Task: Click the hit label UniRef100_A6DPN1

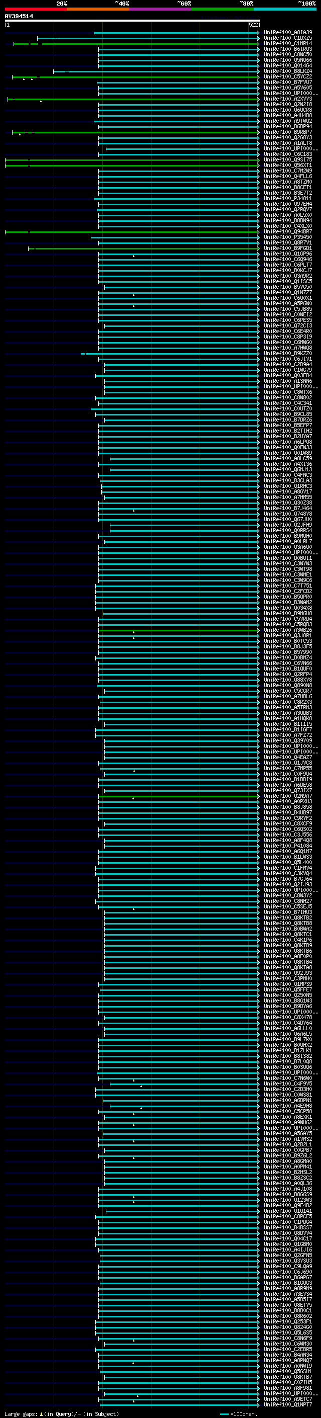Action: [288, 1101]
